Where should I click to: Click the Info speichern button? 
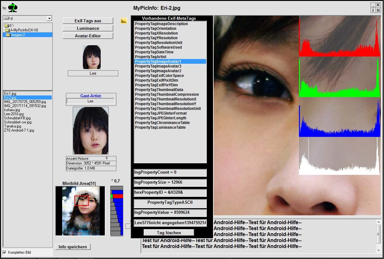73,247
